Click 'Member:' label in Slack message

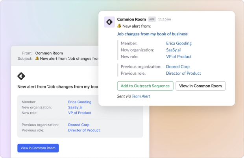pyautogui.click(x=129, y=43)
